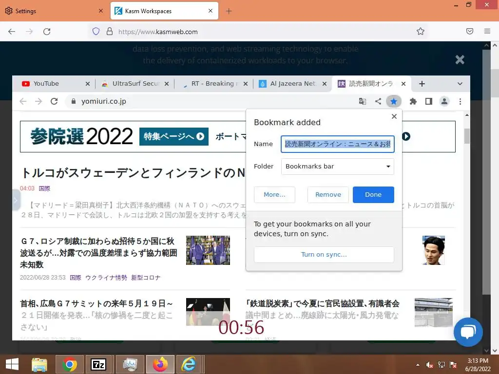Image resolution: width=499 pixels, height=374 pixels.
Task: Click the 新型コロナ tag link
Action: point(146,278)
